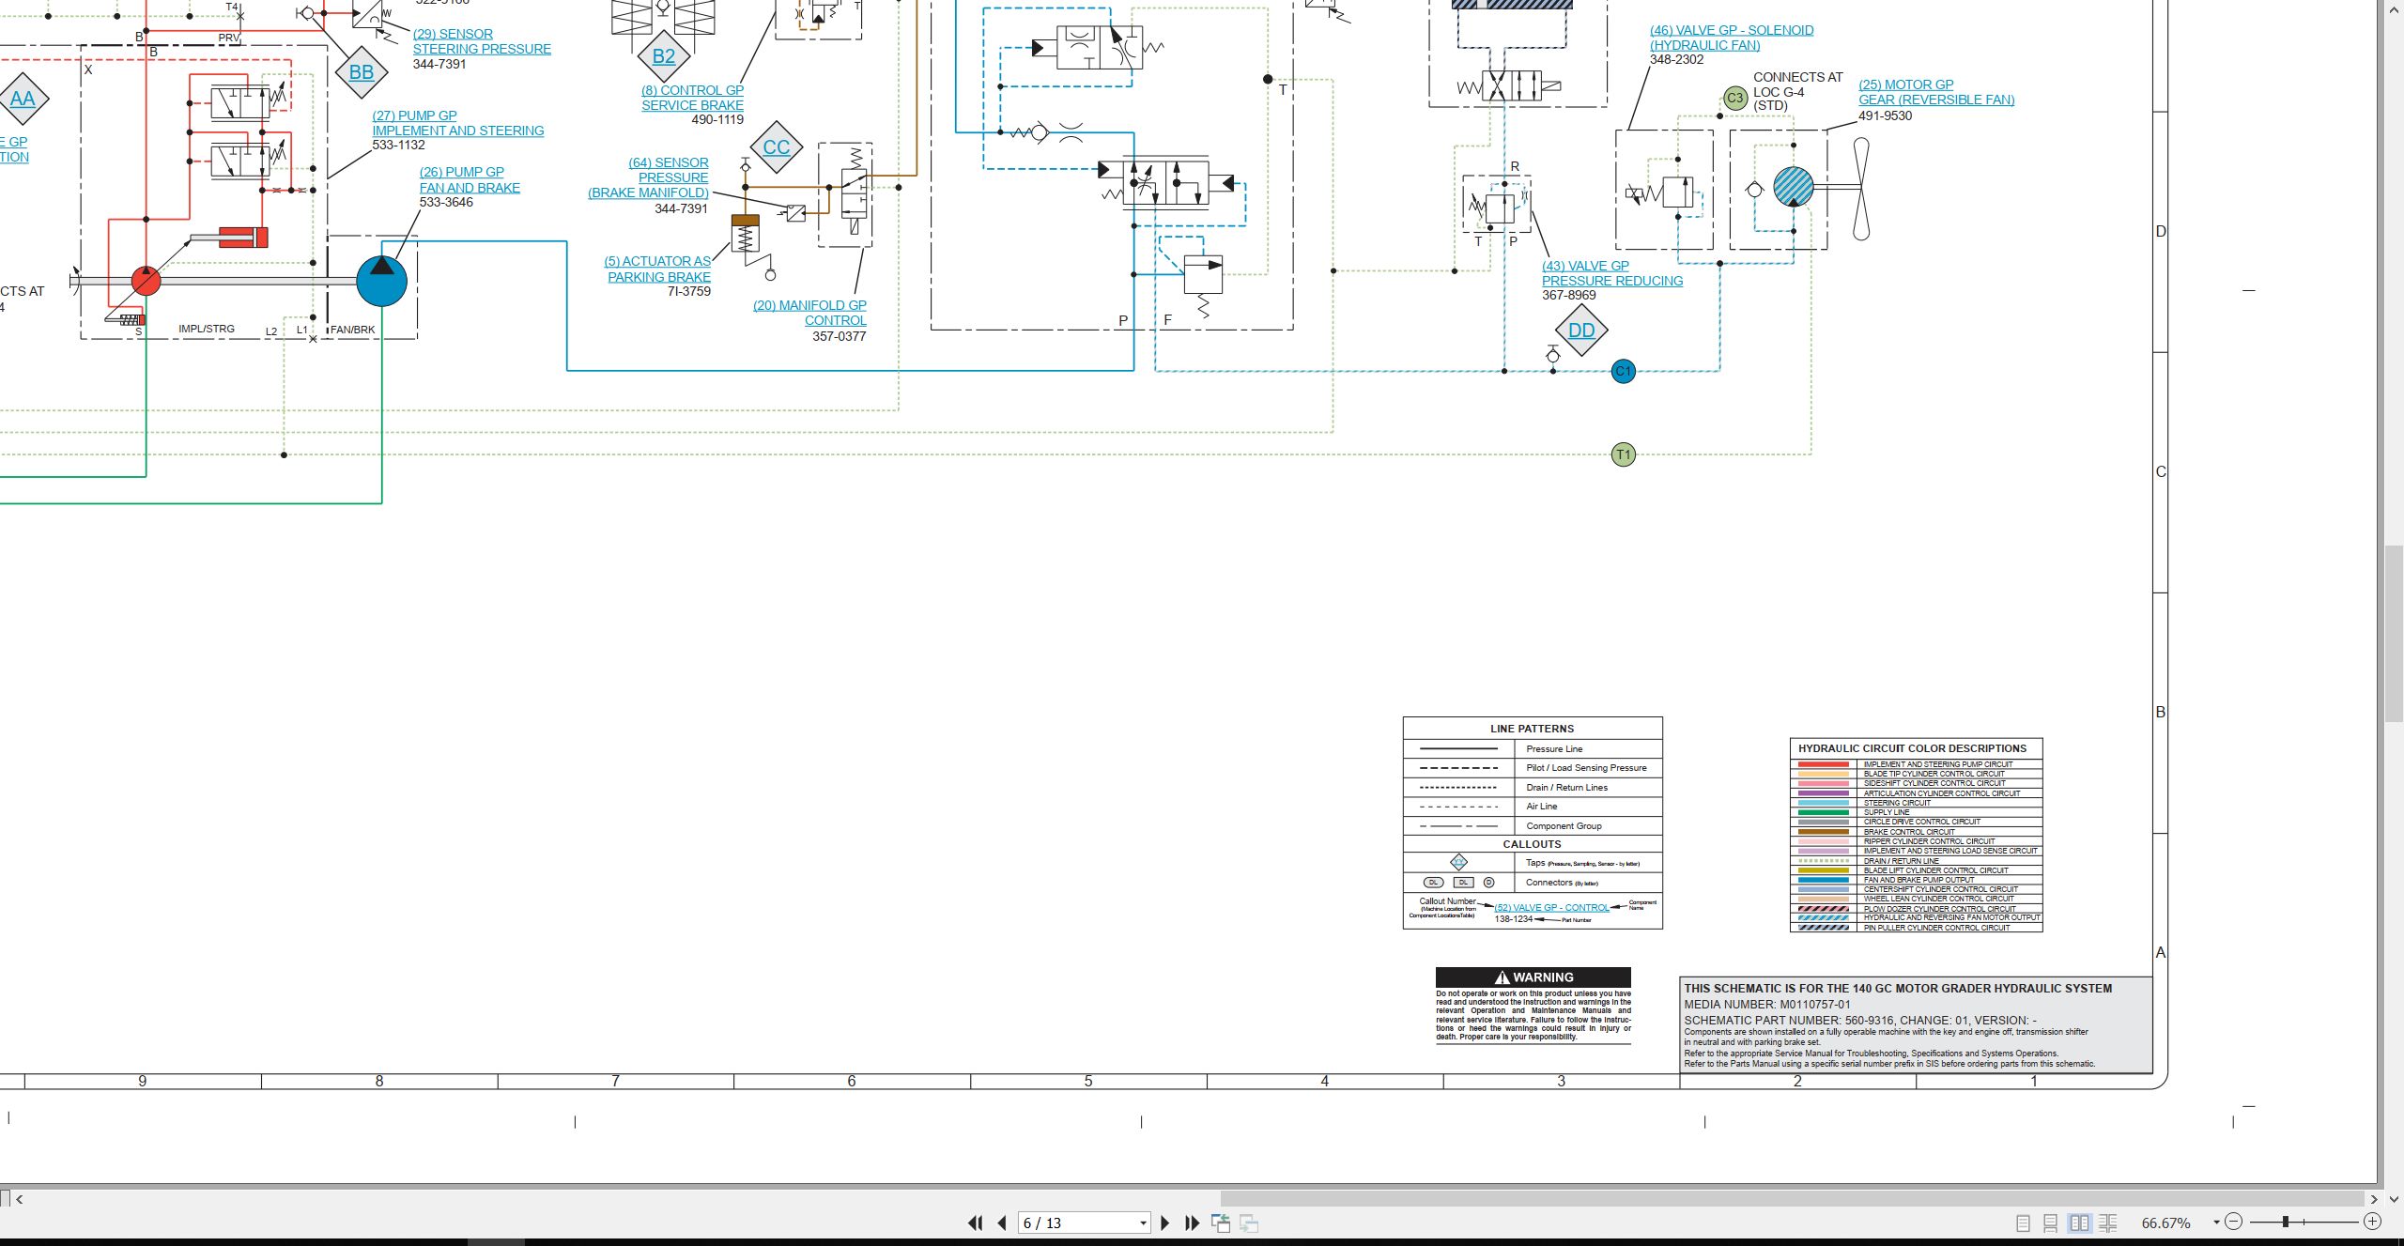
Task: Click the Warning label header
Action: [x=1533, y=977]
